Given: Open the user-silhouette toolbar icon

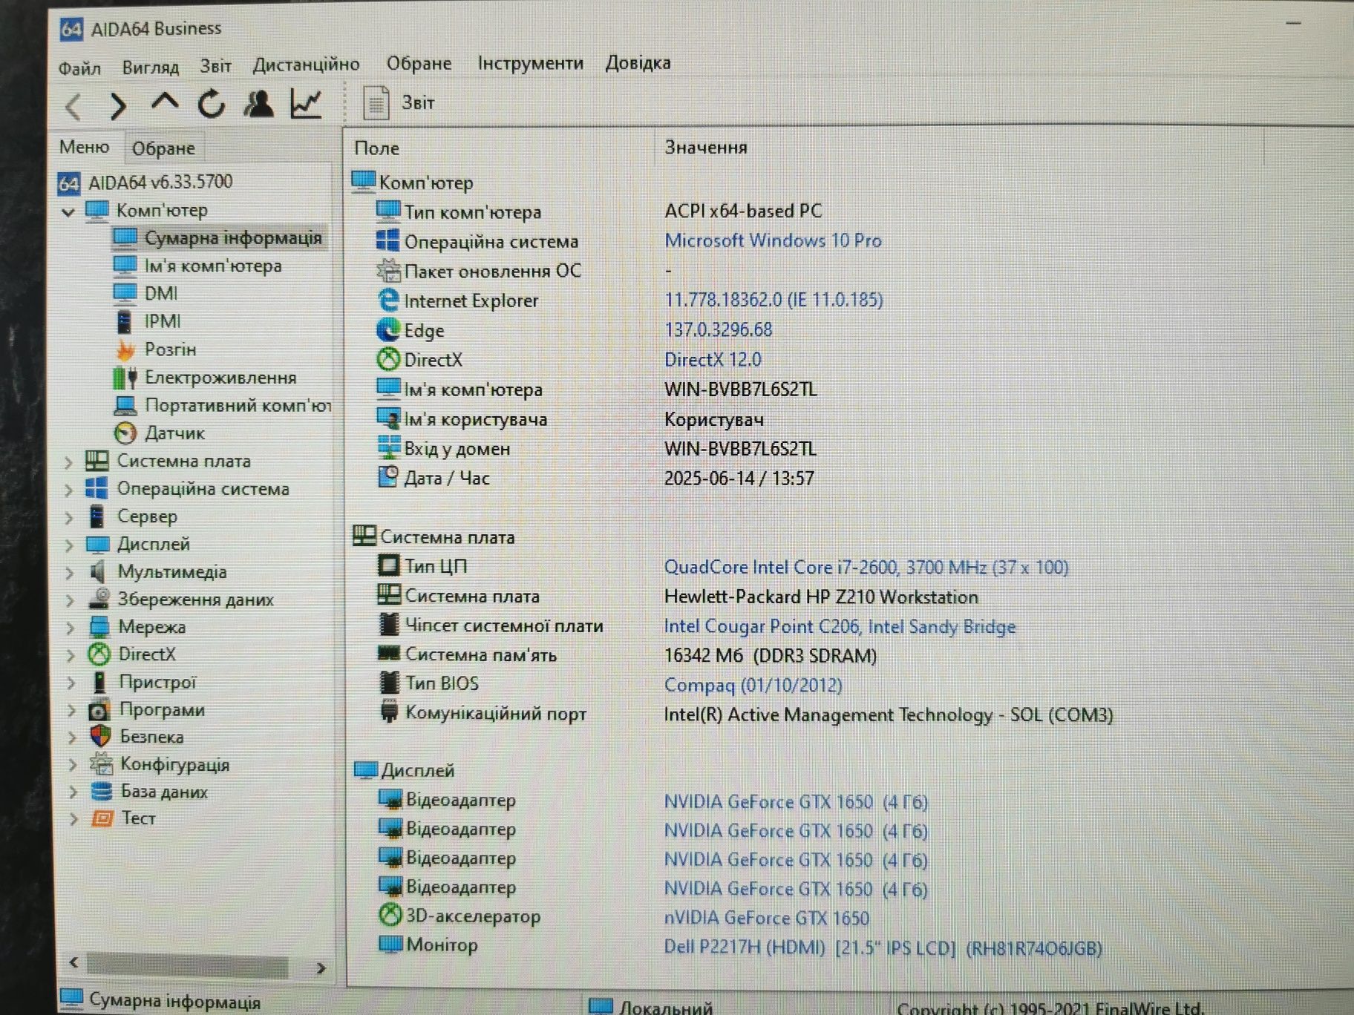Looking at the screenshot, I should pyautogui.click(x=258, y=103).
